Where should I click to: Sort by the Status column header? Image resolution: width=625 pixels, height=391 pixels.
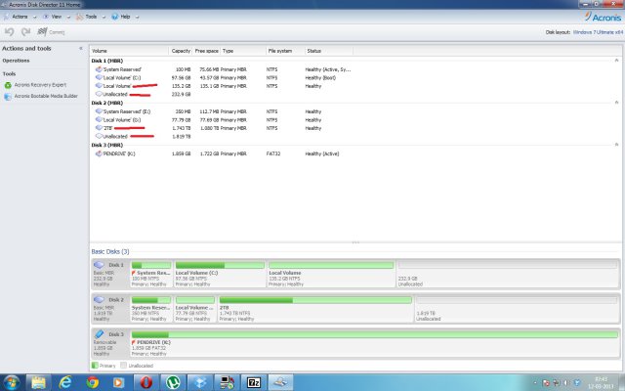pos(329,51)
